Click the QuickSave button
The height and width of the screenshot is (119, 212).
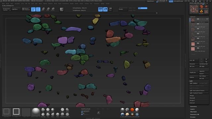[x=150, y=1]
